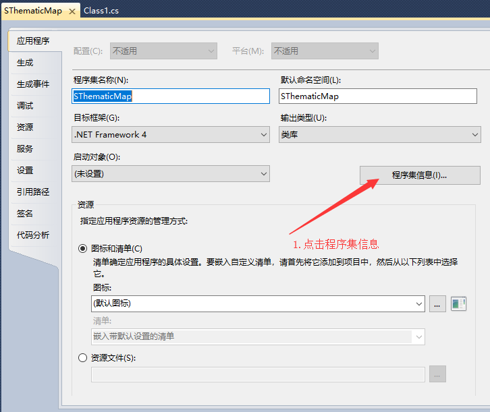Screen dimensions: 490x412
Task: Click the 资源文件 path input field
Action: click(258, 374)
